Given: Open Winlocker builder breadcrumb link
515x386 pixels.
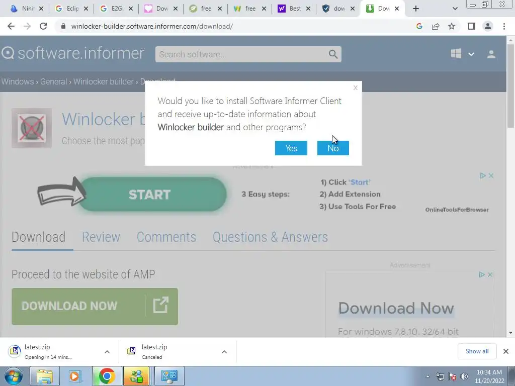Looking at the screenshot, I should pyautogui.click(x=104, y=81).
